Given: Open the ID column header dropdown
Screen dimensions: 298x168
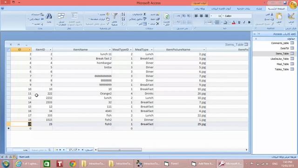Looking at the screenshot, I should [x=29, y=50].
